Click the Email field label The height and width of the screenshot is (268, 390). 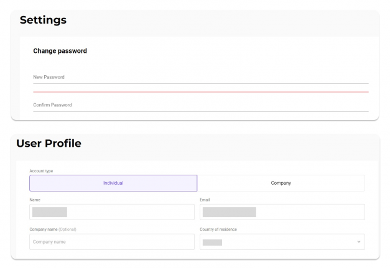[x=205, y=200]
